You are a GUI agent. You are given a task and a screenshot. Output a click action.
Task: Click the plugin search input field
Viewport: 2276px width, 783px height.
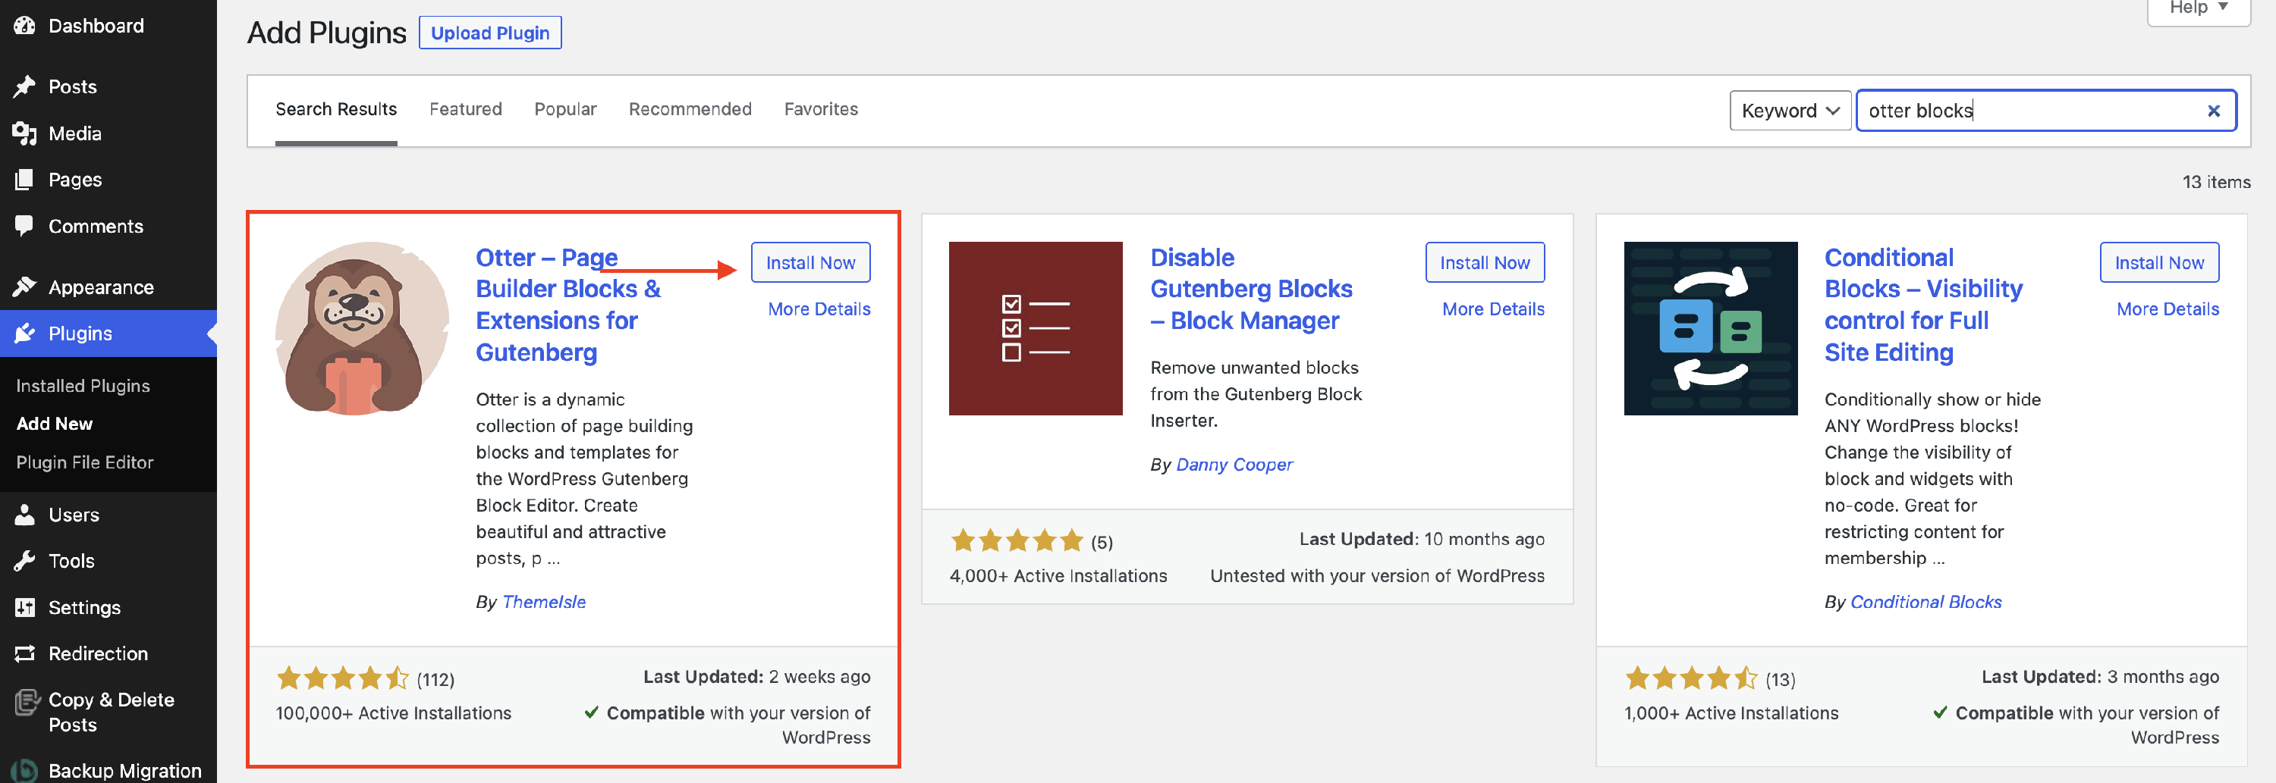pyautogui.click(x=2032, y=111)
